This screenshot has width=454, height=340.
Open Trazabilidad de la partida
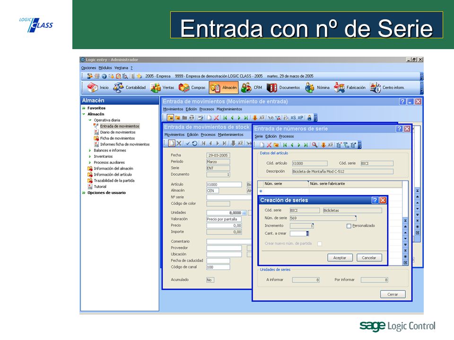tap(114, 180)
